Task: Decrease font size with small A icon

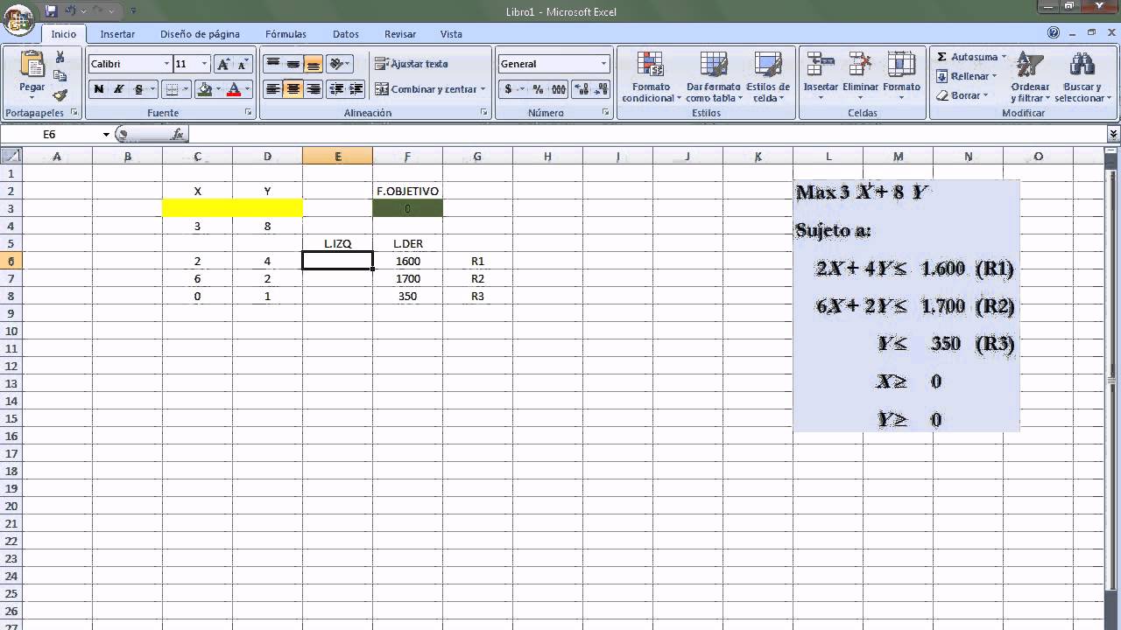Action: tap(243, 64)
